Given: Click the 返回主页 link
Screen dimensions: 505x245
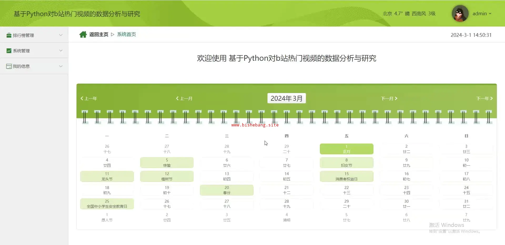Looking at the screenshot, I should pyautogui.click(x=99, y=34).
